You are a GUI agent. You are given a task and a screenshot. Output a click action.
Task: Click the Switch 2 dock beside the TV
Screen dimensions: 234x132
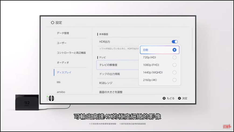(27, 102)
